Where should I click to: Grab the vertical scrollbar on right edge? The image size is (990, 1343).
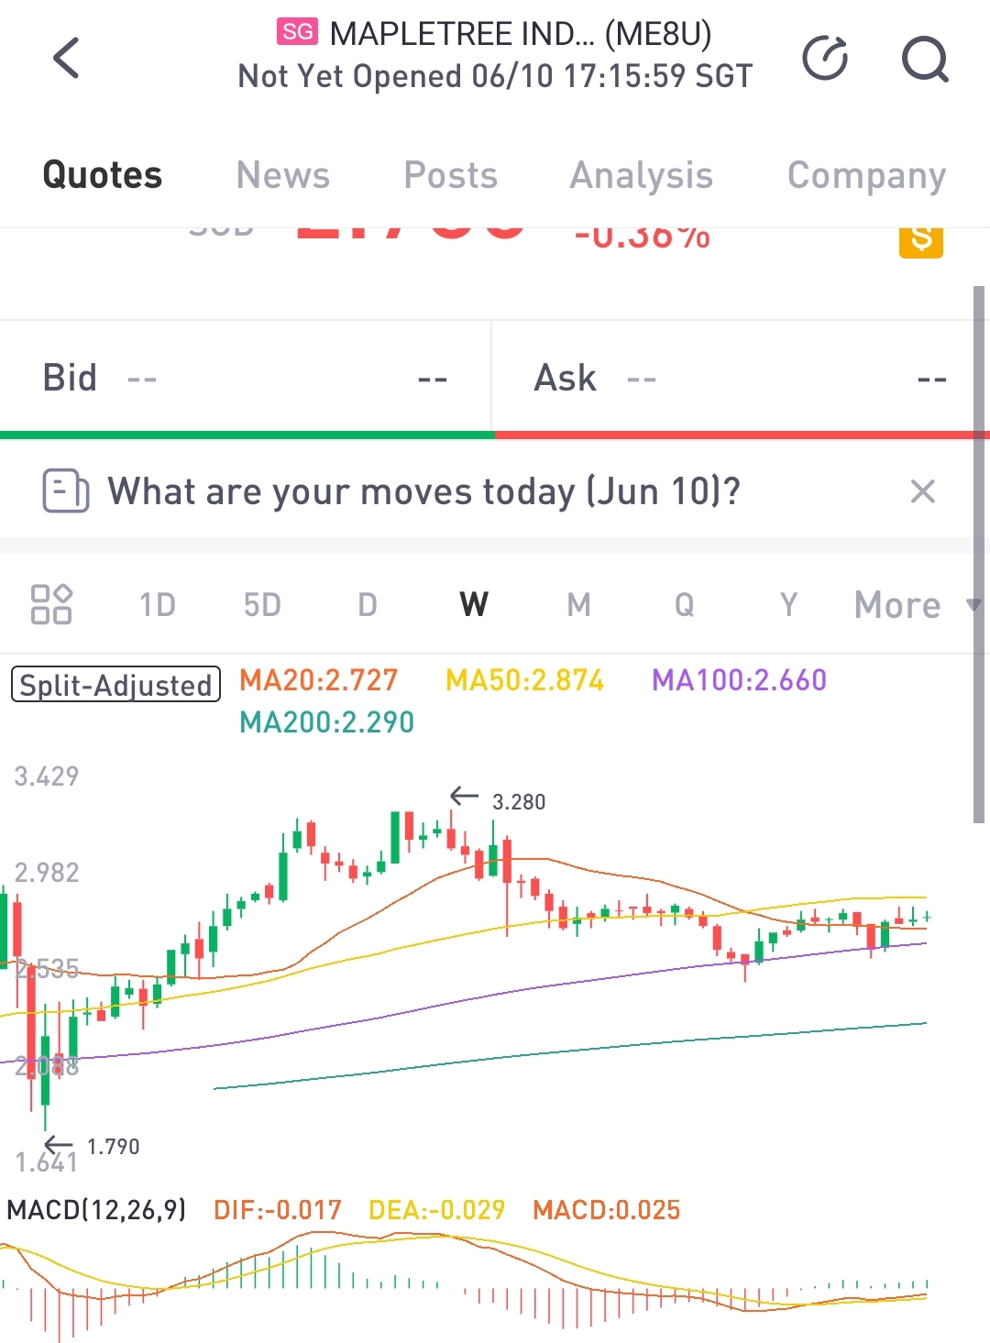coord(979,555)
